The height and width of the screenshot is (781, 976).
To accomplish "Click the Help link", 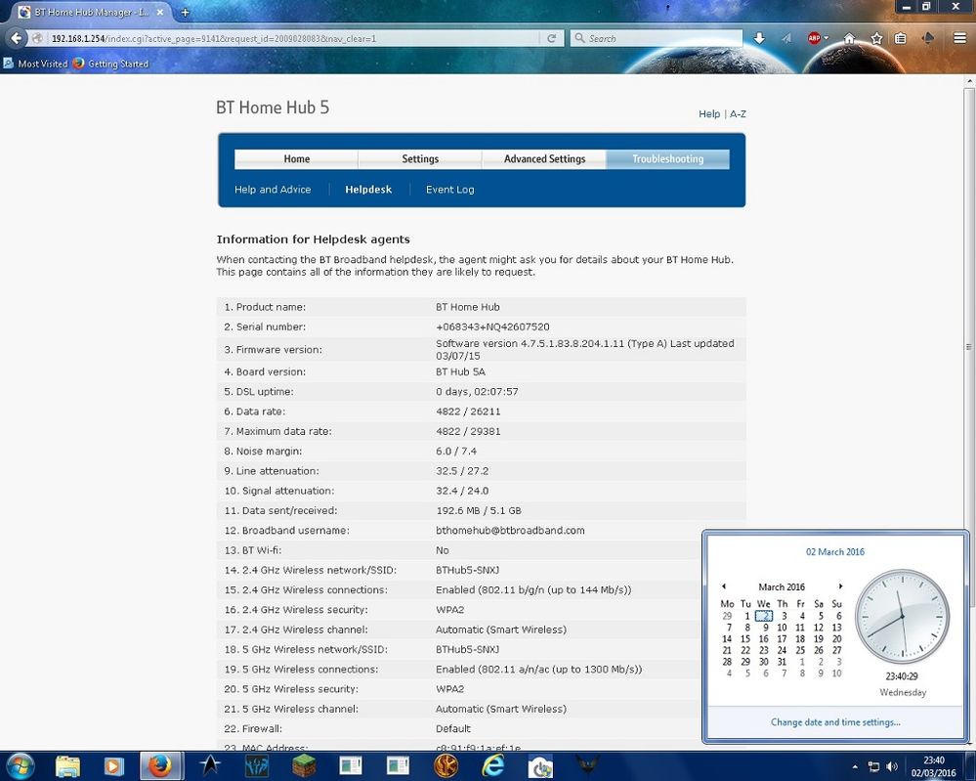I will [709, 114].
